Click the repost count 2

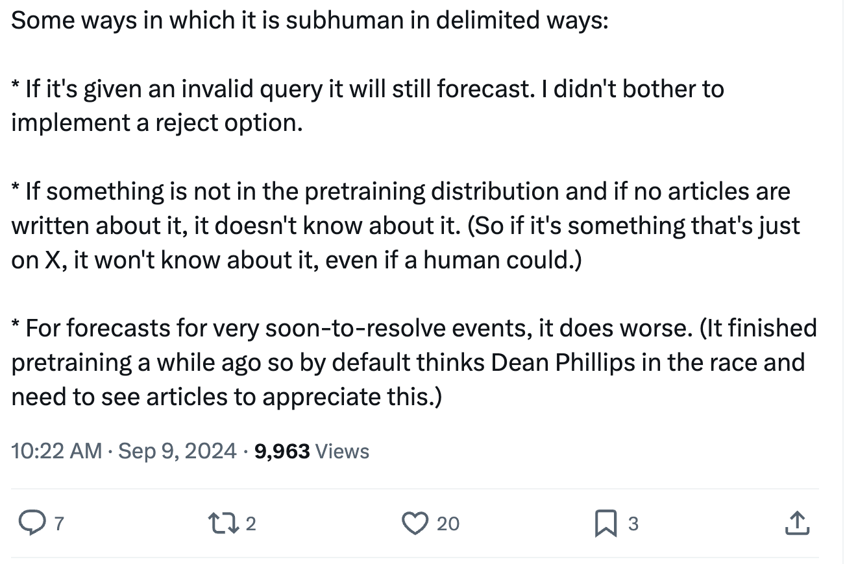[251, 524]
